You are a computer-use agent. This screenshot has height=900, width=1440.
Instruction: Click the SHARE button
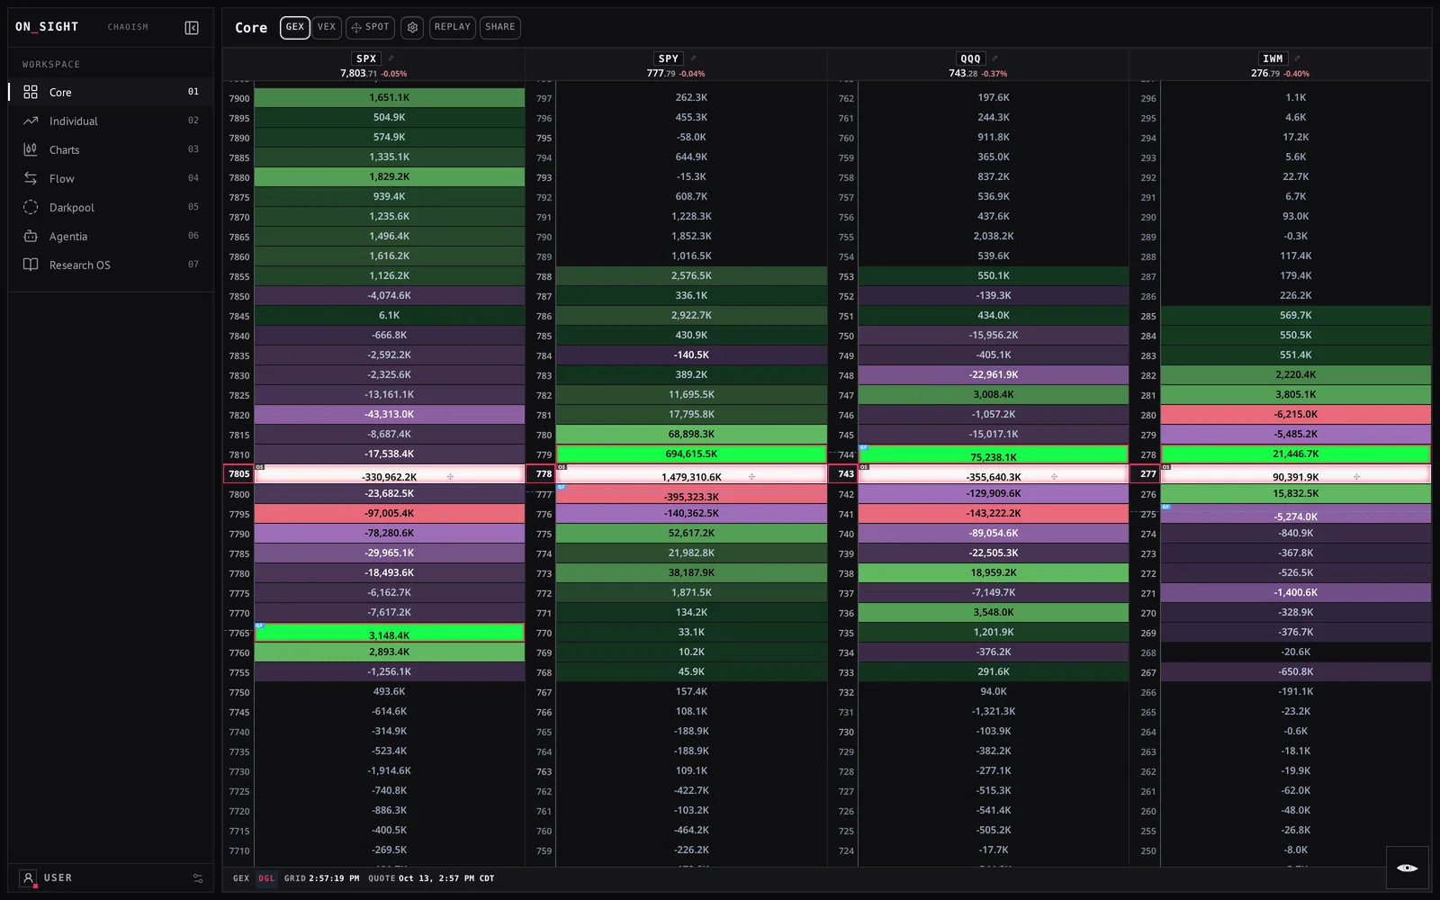tap(500, 27)
